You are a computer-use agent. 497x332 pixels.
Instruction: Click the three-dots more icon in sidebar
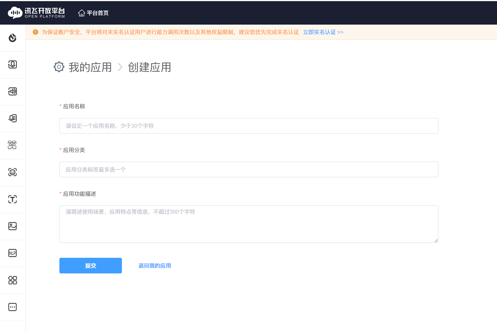13,307
